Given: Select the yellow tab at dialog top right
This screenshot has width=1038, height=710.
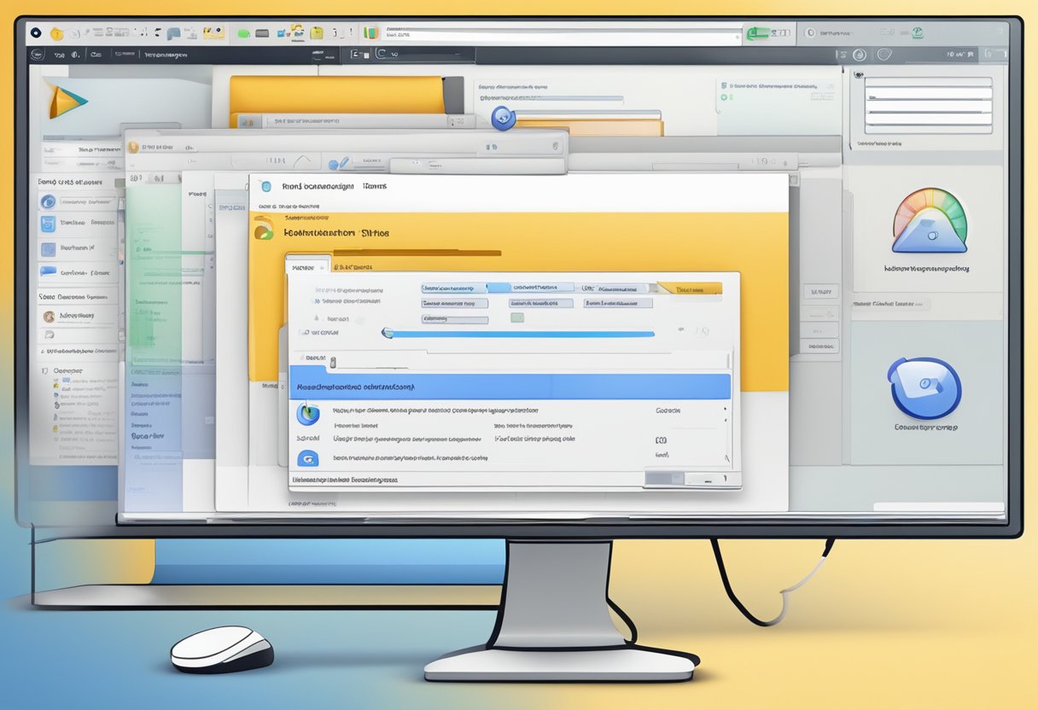Looking at the screenshot, I should [689, 289].
